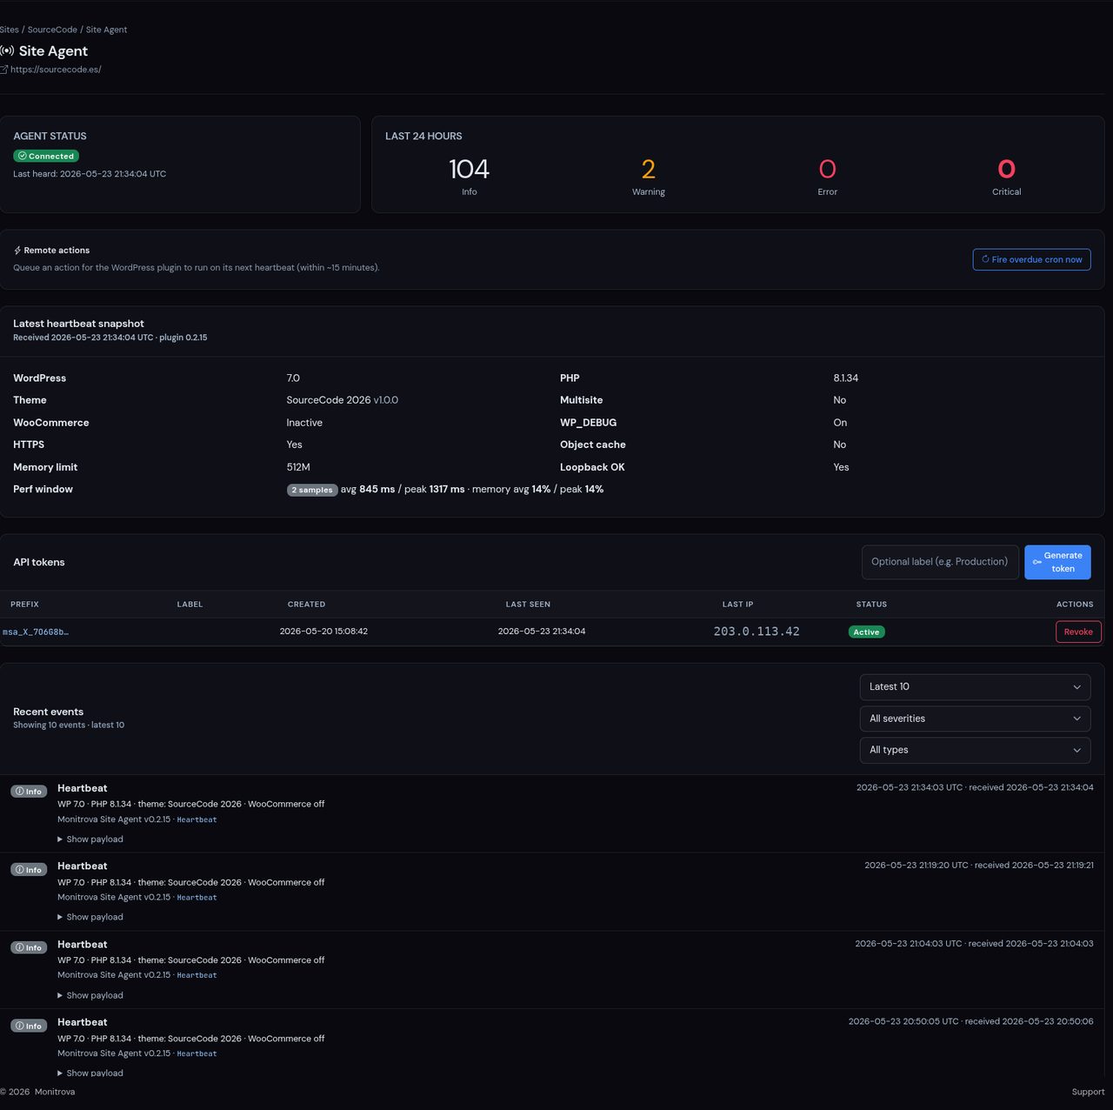
Task: Click the PREFIX column header
Action: [x=24, y=605]
